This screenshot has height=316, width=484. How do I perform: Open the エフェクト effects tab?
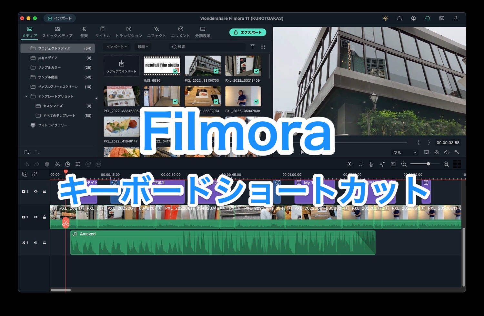click(x=156, y=32)
